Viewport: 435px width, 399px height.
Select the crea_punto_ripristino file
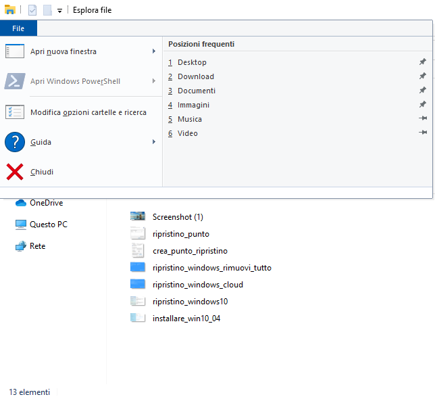pyautogui.click(x=190, y=251)
